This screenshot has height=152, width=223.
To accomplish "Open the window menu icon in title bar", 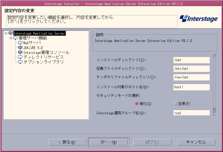I will pyautogui.click(x=4, y=4).
